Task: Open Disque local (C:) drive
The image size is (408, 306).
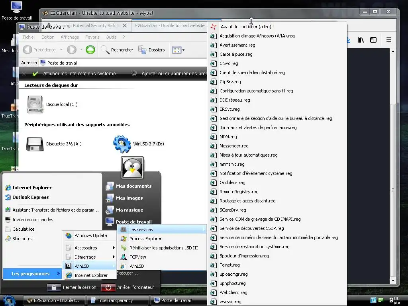Action: pos(52,104)
